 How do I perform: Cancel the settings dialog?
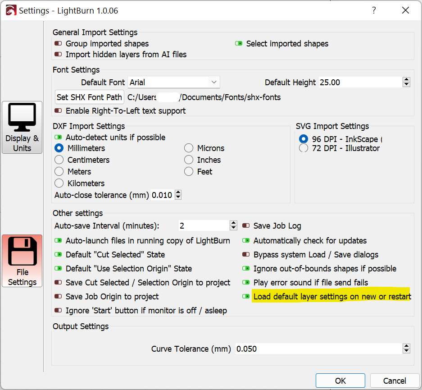pyautogui.click(x=394, y=381)
